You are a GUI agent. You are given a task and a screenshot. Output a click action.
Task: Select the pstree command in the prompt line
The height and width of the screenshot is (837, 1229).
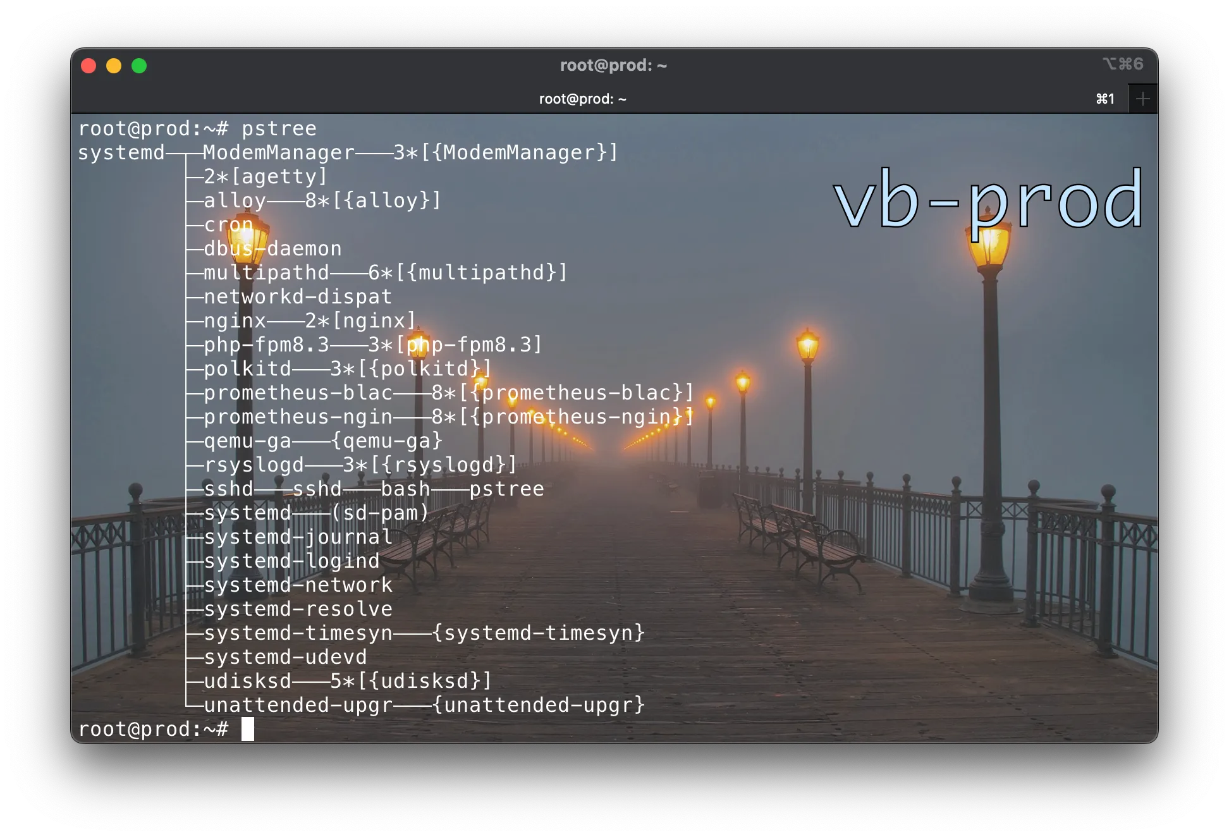pyautogui.click(x=280, y=128)
